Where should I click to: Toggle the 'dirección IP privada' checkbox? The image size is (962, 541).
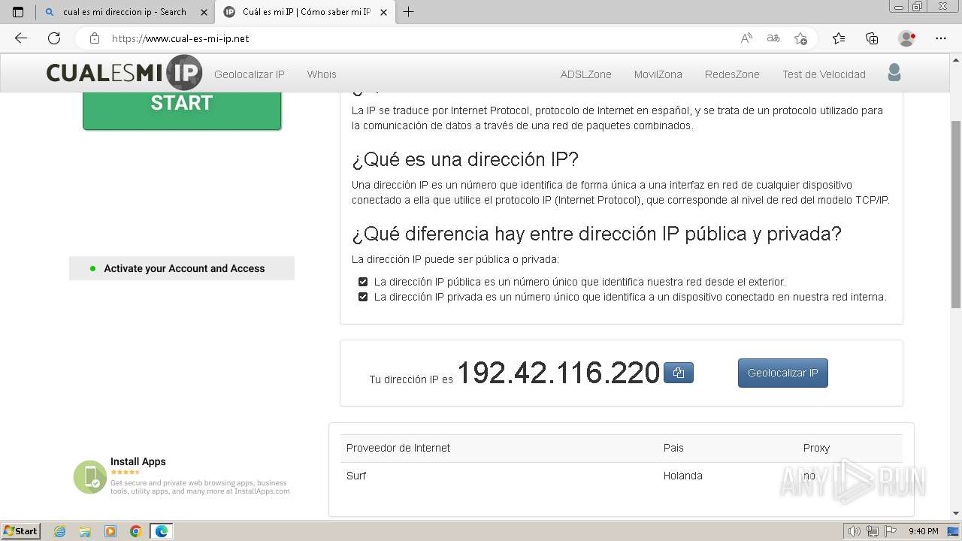363,297
